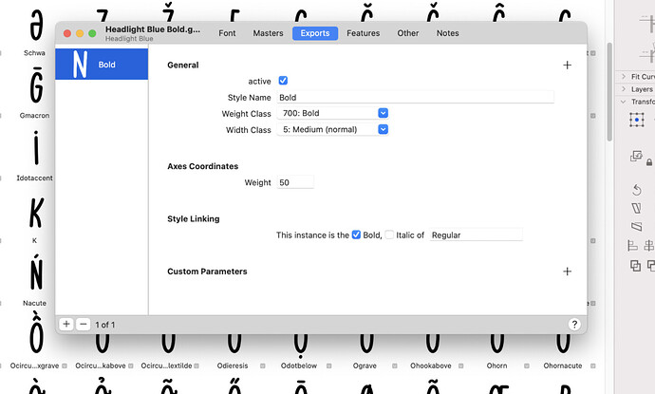655x394 pixels.
Task: Click the transform origin grid icon
Action: pos(636,121)
